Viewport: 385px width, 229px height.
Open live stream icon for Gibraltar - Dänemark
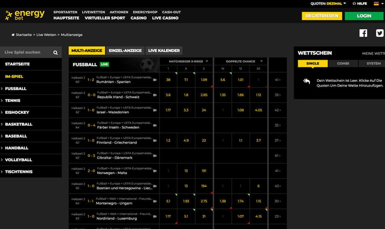click(x=155, y=156)
